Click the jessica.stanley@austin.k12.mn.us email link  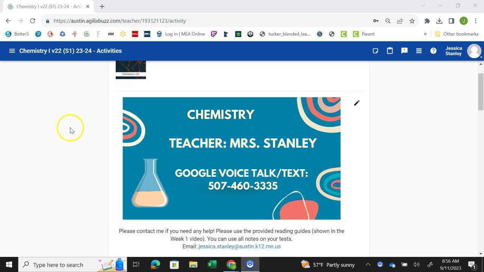point(239,246)
